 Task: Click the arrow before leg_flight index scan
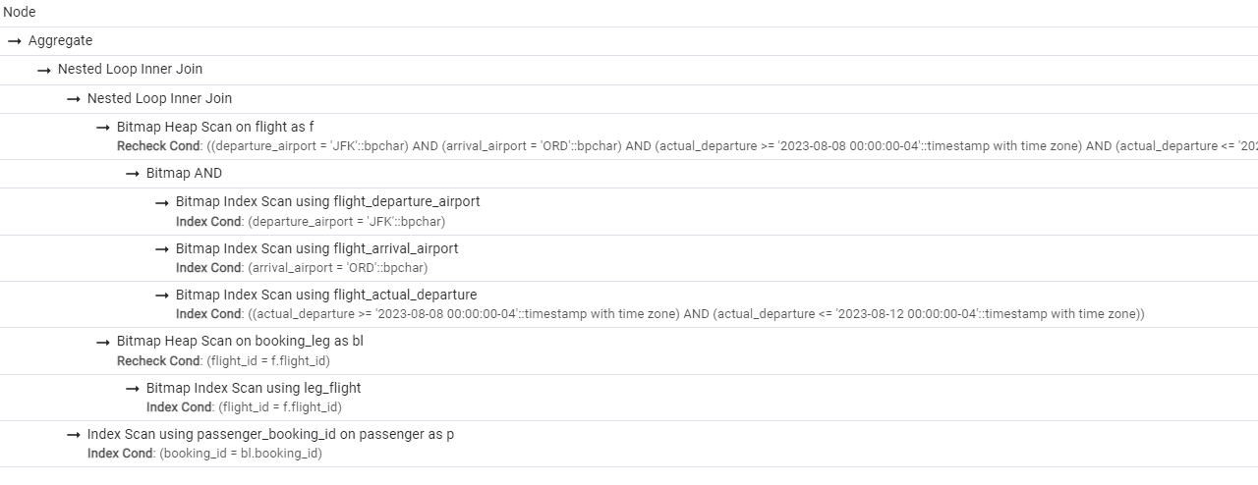pos(132,389)
